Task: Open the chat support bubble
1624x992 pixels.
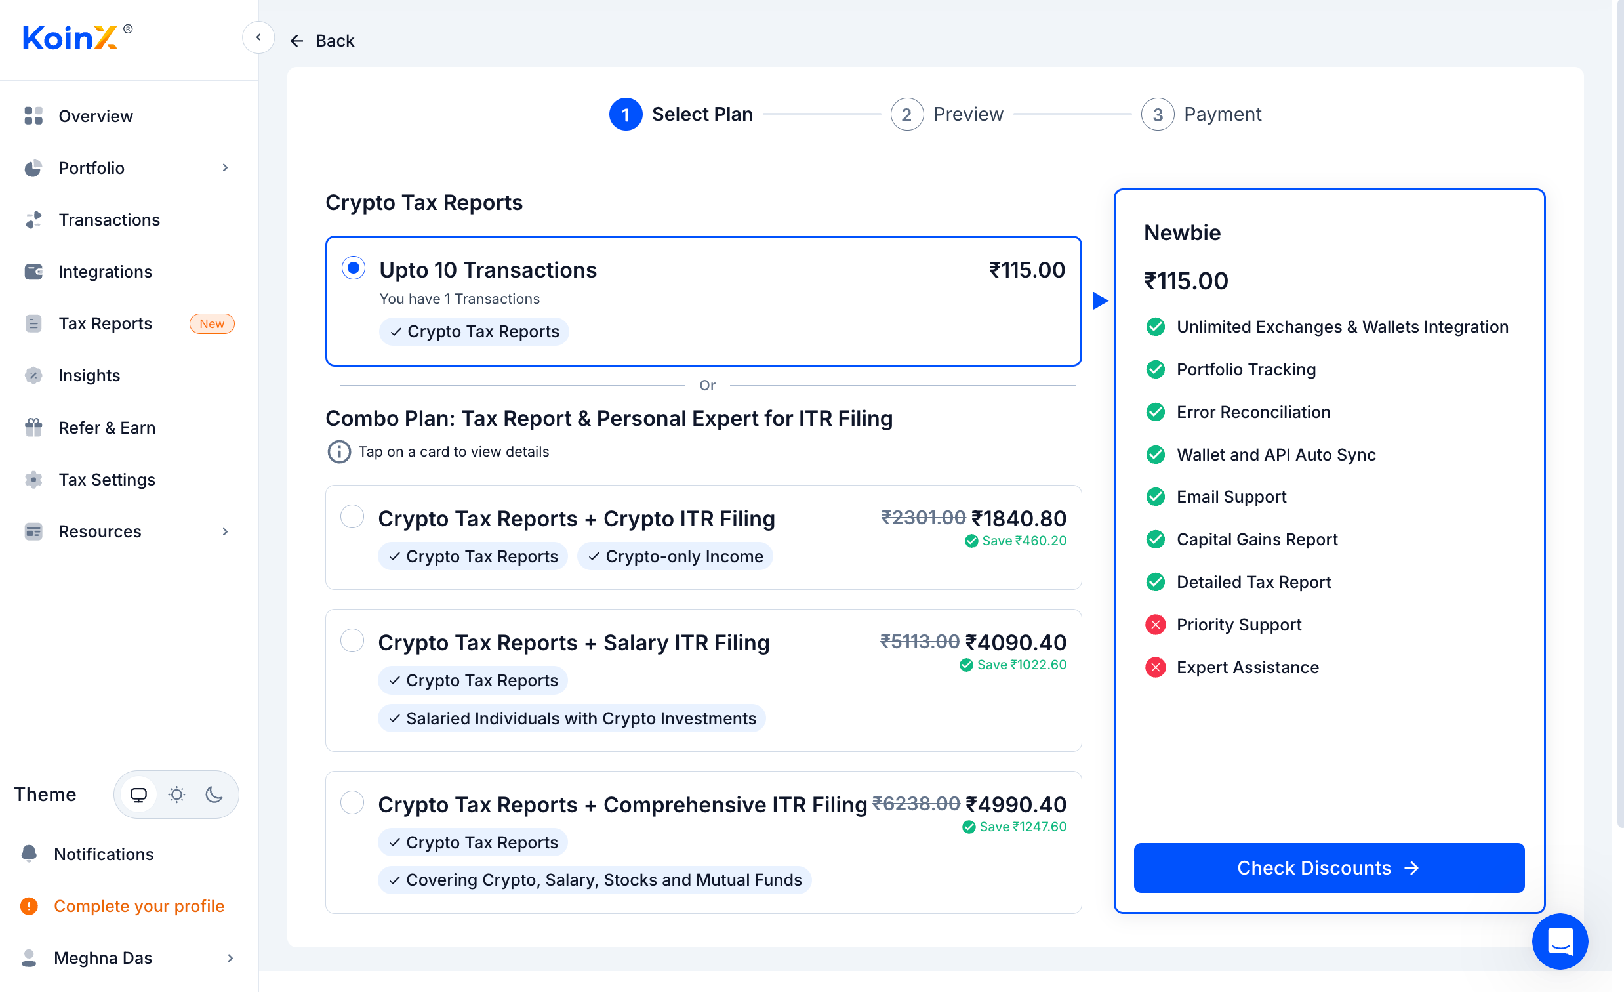Action: pos(1560,941)
